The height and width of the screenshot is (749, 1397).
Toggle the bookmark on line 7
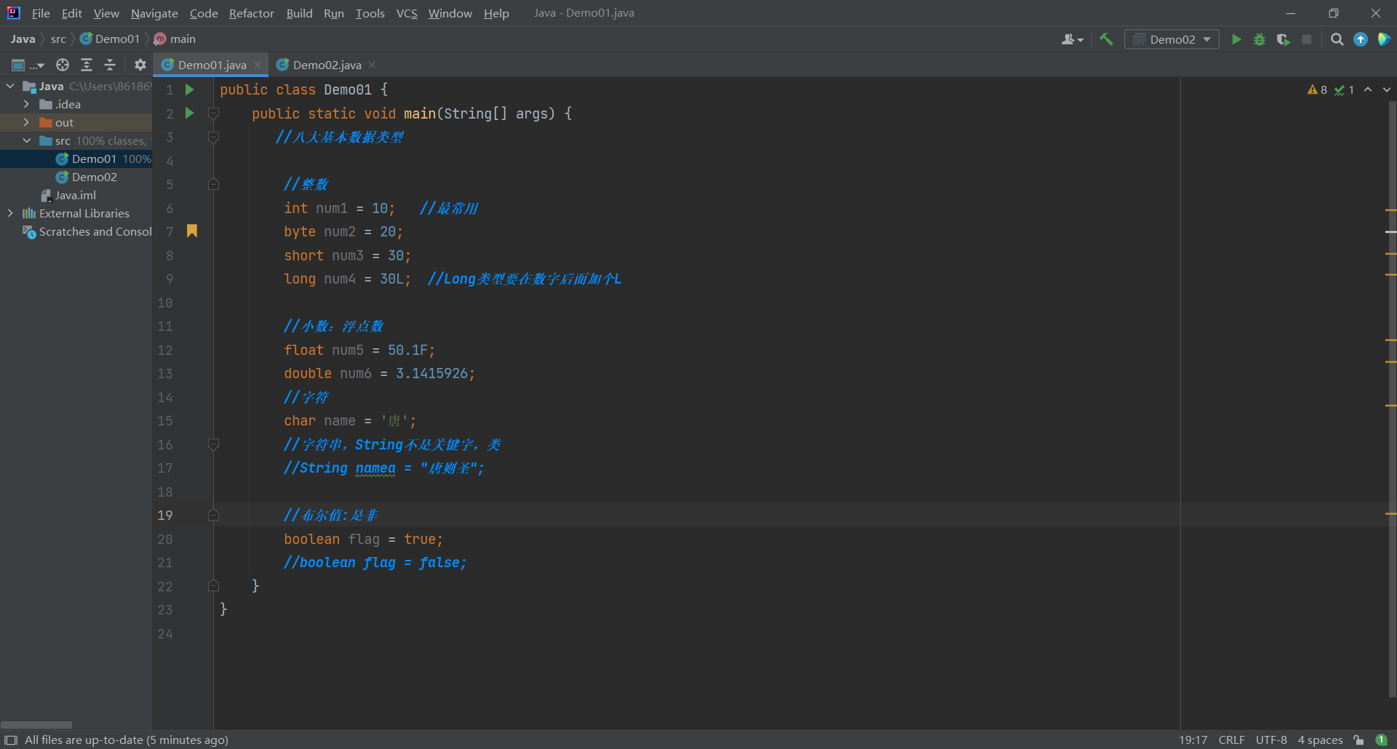click(x=192, y=231)
